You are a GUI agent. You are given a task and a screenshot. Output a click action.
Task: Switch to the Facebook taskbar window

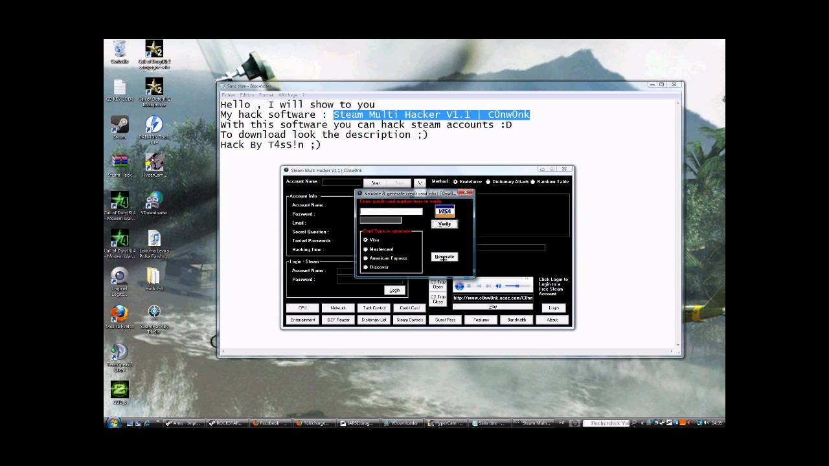click(271, 423)
